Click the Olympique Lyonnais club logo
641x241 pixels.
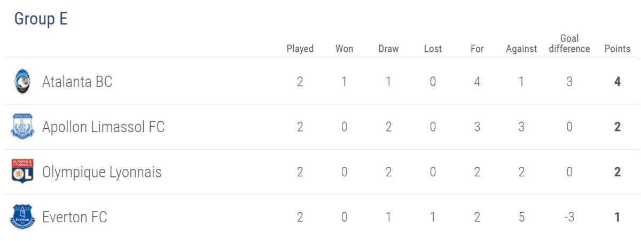click(22, 172)
